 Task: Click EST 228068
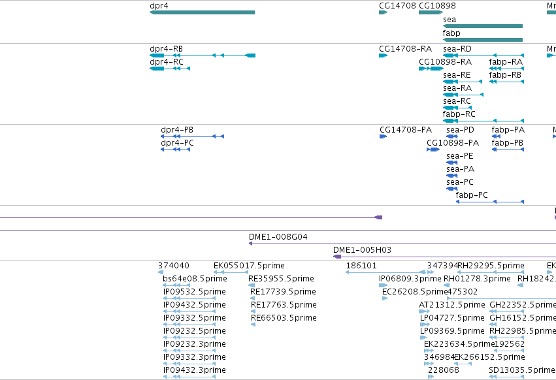pos(431,377)
